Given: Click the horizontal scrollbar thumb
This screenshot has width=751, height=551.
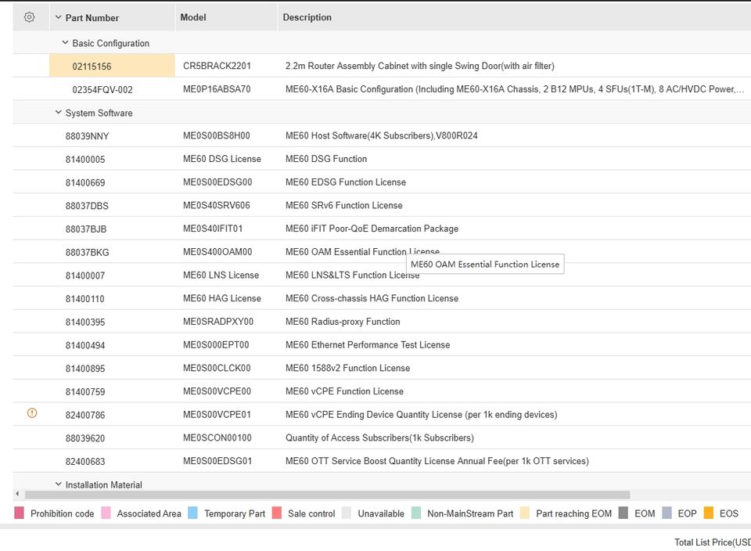Looking at the screenshot, I should (x=327, y=495).
